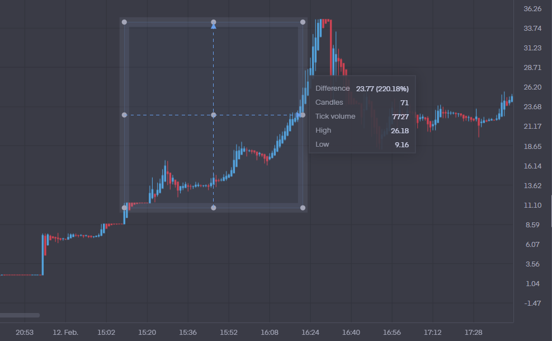Click the 23.68 price label on the price axis
Viewport: 552px width, 341px height.
point(532,107)
